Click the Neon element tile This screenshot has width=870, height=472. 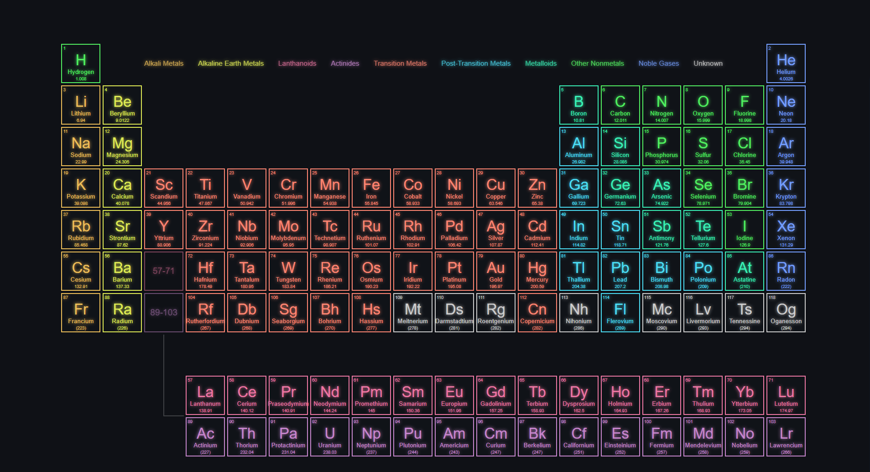[786, 105]
